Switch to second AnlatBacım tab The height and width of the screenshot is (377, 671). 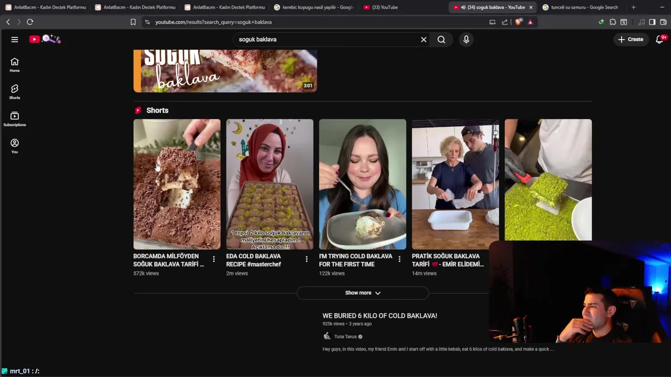tap(135, 7)
